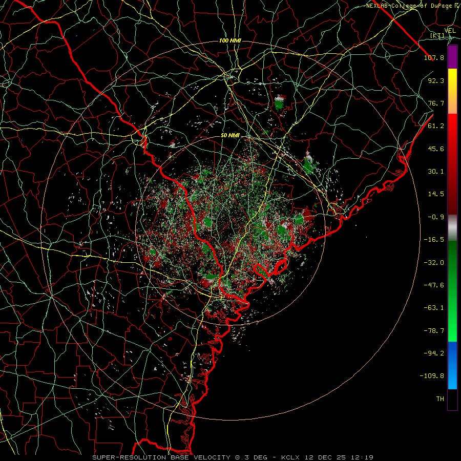Pick the yellow segment of the velocity color bar
The height and width of the screenshot is (461, 461).
coord(452,91)
